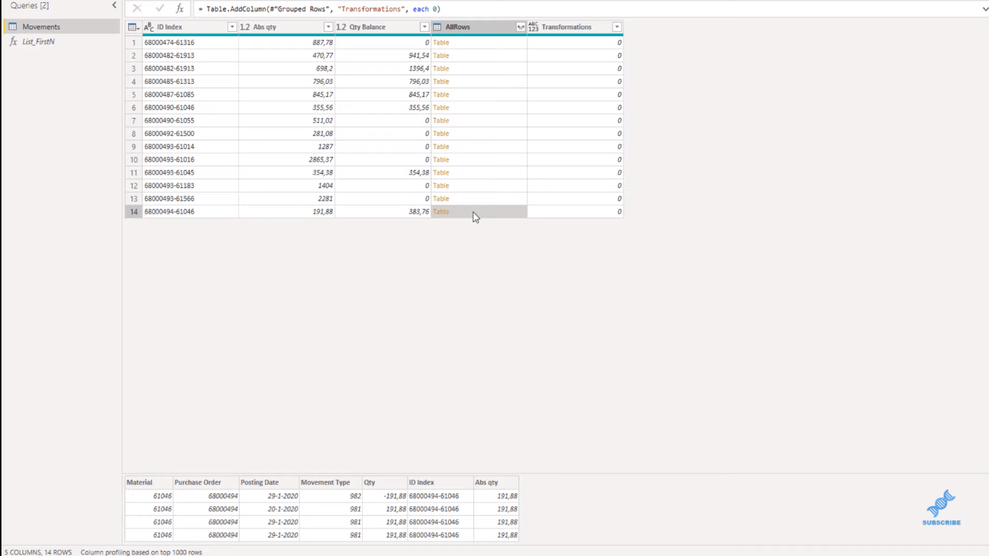The height and width of the screenshot is (556, 989).
Task: Open the table menu icon at the grid corner
Action: pos(133,27)
